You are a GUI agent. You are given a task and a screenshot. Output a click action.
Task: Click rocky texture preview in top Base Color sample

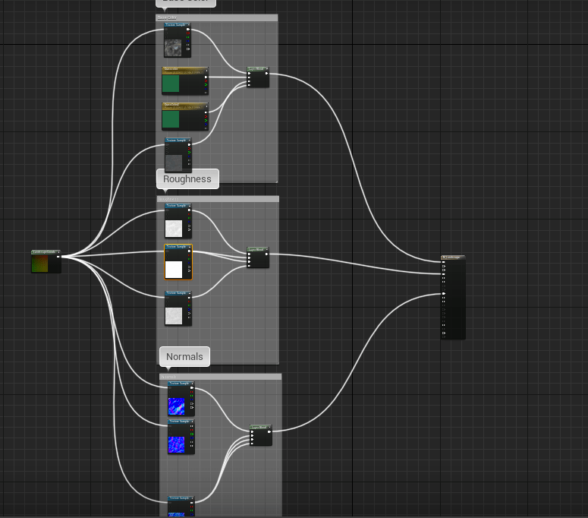[173, 47]
